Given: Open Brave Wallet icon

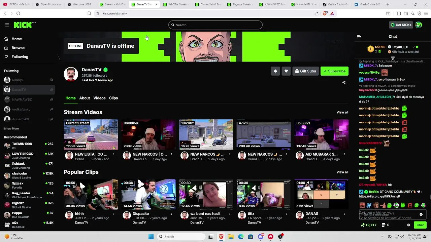Looking at the screenshot, I should click(406, 13).
